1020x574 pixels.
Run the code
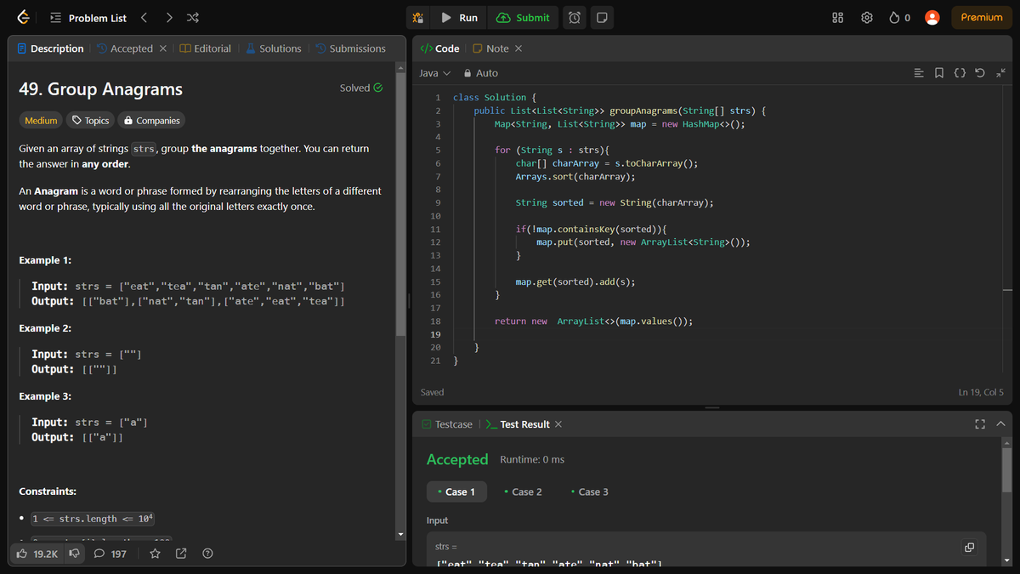[x=459, y=17]
